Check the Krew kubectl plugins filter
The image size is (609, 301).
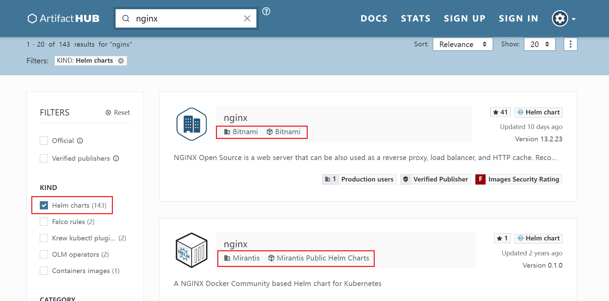(44, 238)
